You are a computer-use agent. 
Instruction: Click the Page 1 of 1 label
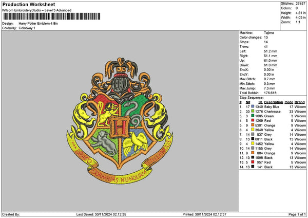pyautogui.click(x=297, y=214)
